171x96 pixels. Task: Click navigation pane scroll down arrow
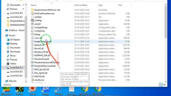[26, 81]
